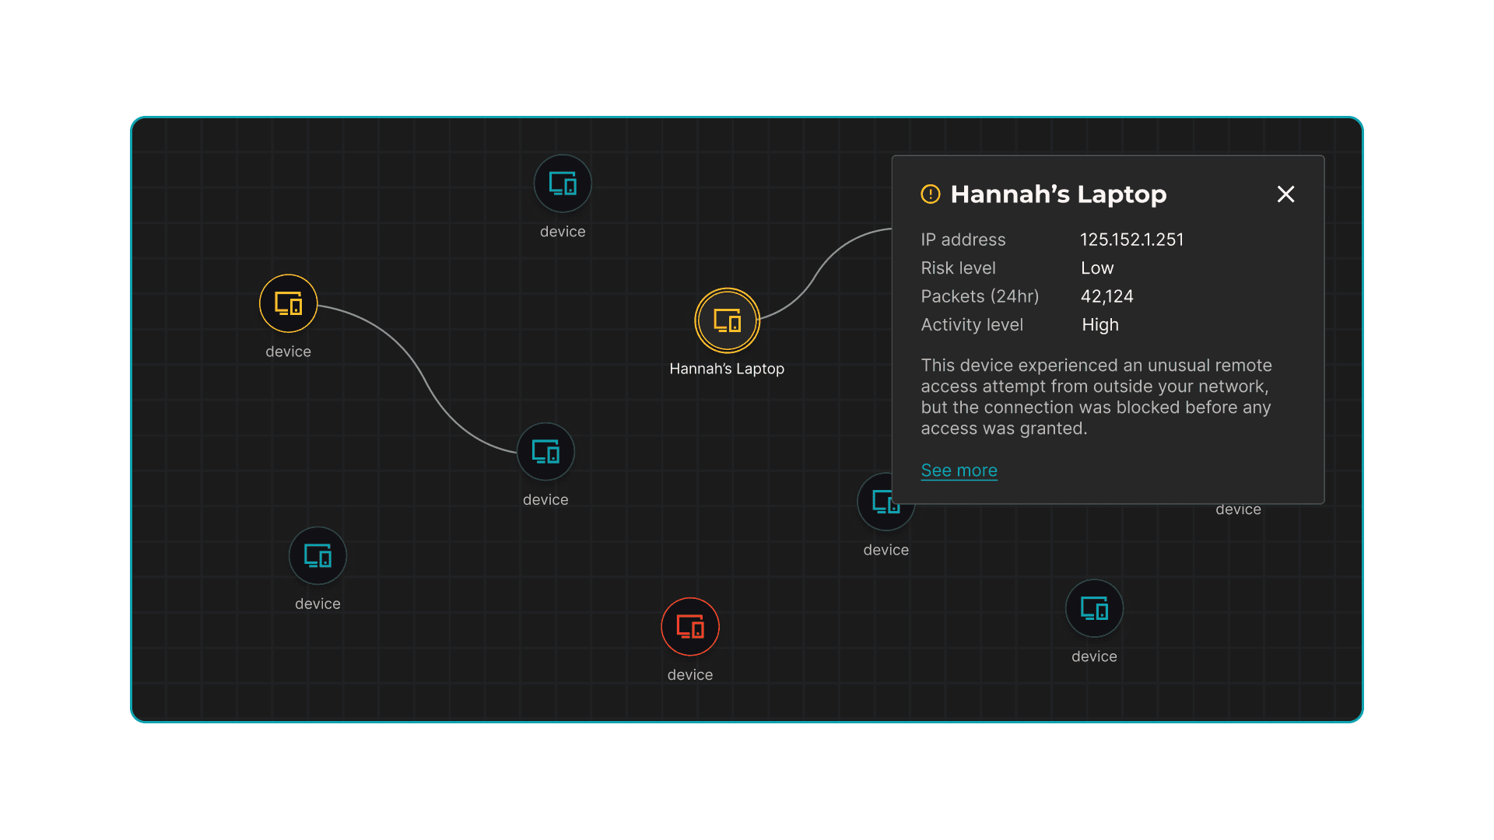Image resolution: width=1494 pixels, height=840 pixels.
Task: Click the Risk level value Low
Action: 1097,268
